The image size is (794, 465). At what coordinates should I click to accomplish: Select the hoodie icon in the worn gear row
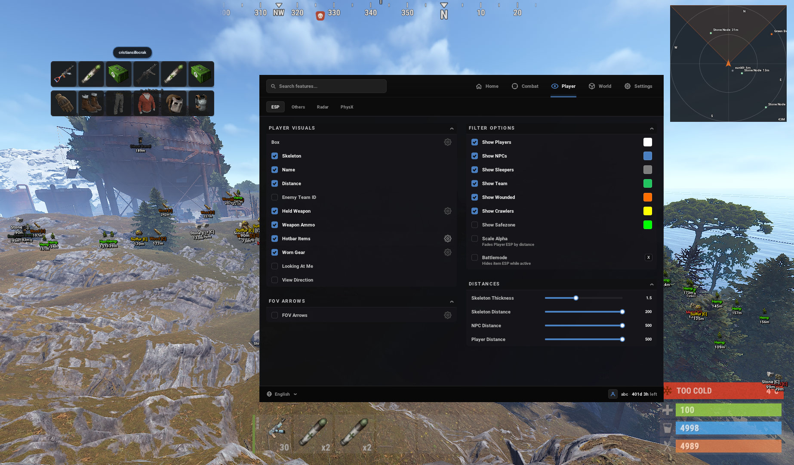pyautogui.click(x=147, y=103)
